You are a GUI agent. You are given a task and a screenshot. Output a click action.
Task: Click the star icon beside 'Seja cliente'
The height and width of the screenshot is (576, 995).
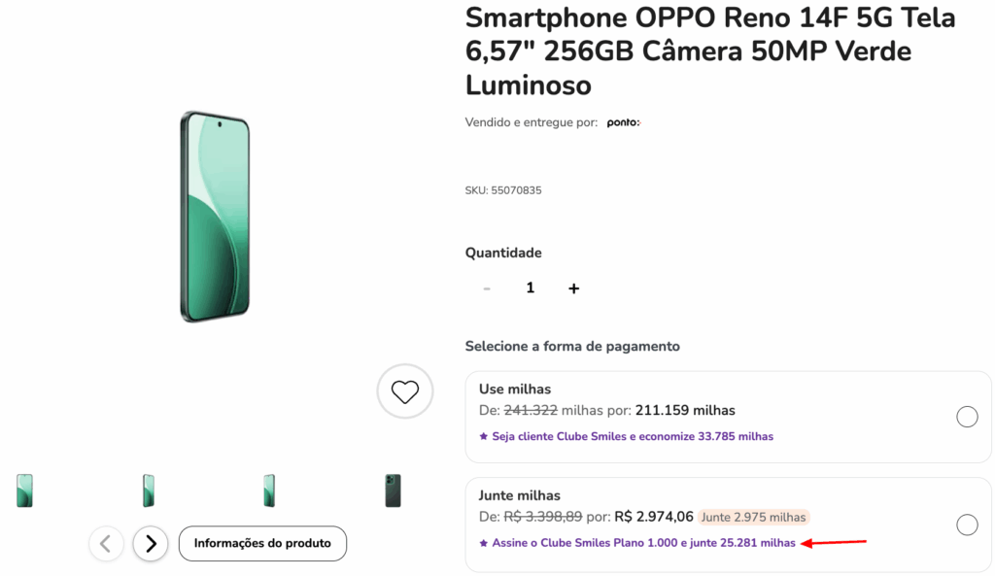click(484, 437)
